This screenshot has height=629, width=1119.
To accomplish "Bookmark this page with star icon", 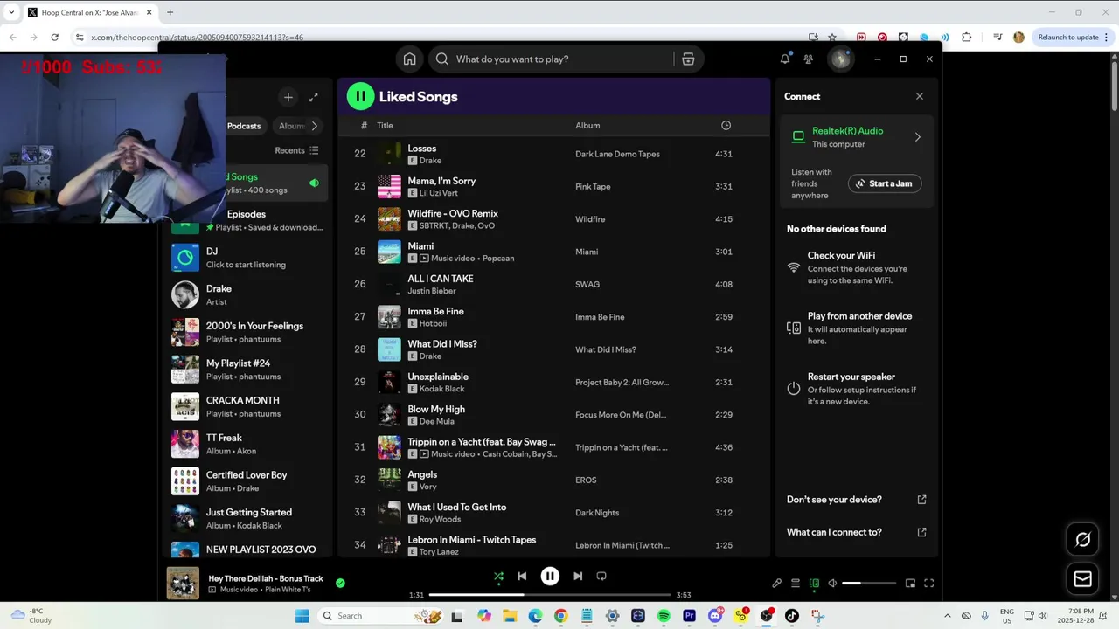I will (832, 37).
